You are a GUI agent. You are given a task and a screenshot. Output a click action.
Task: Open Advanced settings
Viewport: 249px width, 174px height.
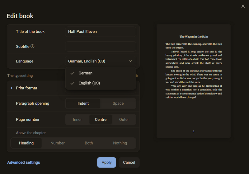point(24,163)
